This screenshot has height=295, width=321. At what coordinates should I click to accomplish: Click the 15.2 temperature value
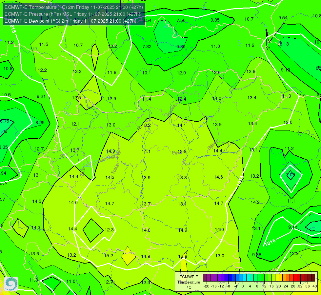tap(109, 256)
